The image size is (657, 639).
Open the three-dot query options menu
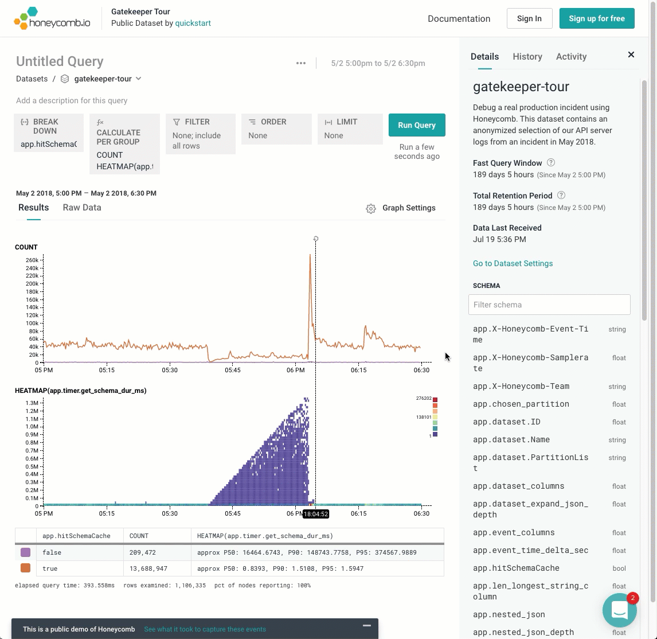coord(301,63)
